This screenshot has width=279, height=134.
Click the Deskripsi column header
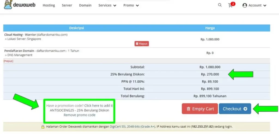point(77,28)
